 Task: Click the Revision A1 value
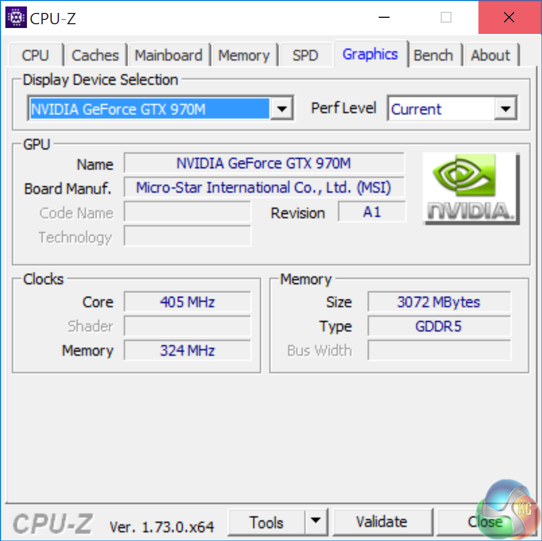click(x=372, y=212)
